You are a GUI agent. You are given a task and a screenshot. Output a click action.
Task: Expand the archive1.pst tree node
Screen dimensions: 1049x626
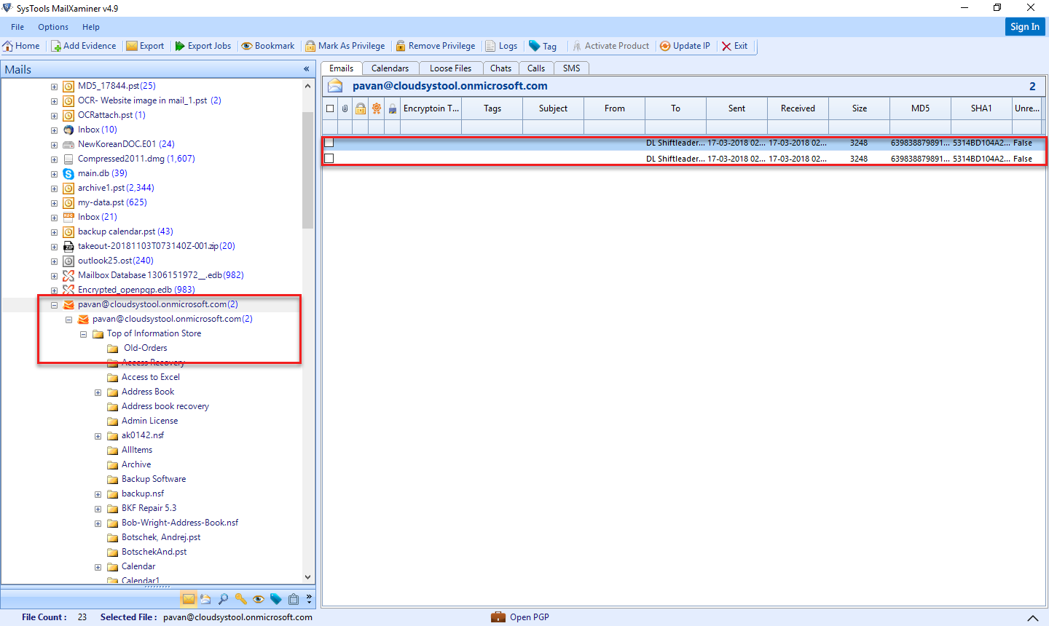[54, 189]
